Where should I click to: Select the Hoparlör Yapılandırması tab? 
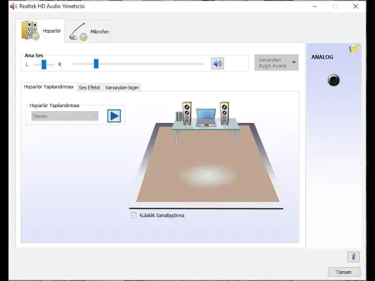coord(49,87)
